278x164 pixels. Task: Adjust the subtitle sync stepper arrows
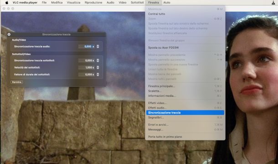click(x=98, y=60)
